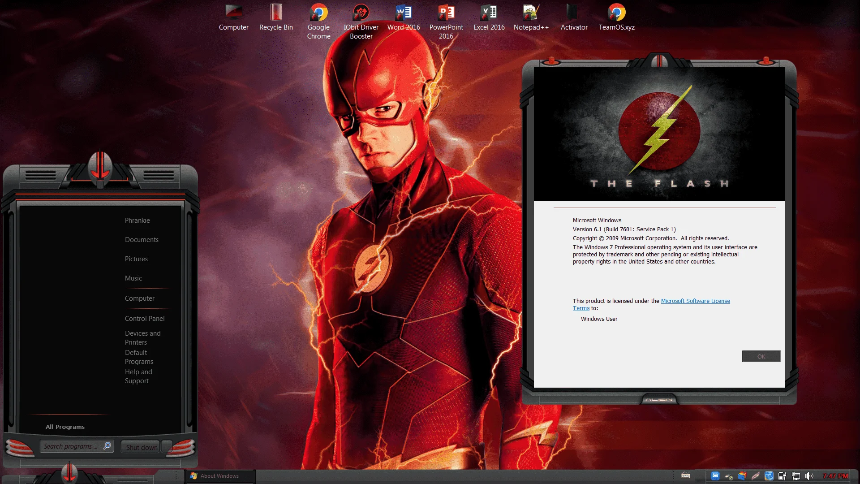Open Devices and Printers from Start menu
The height and width of the screenshot is (484, 860).
pos(142,338)
